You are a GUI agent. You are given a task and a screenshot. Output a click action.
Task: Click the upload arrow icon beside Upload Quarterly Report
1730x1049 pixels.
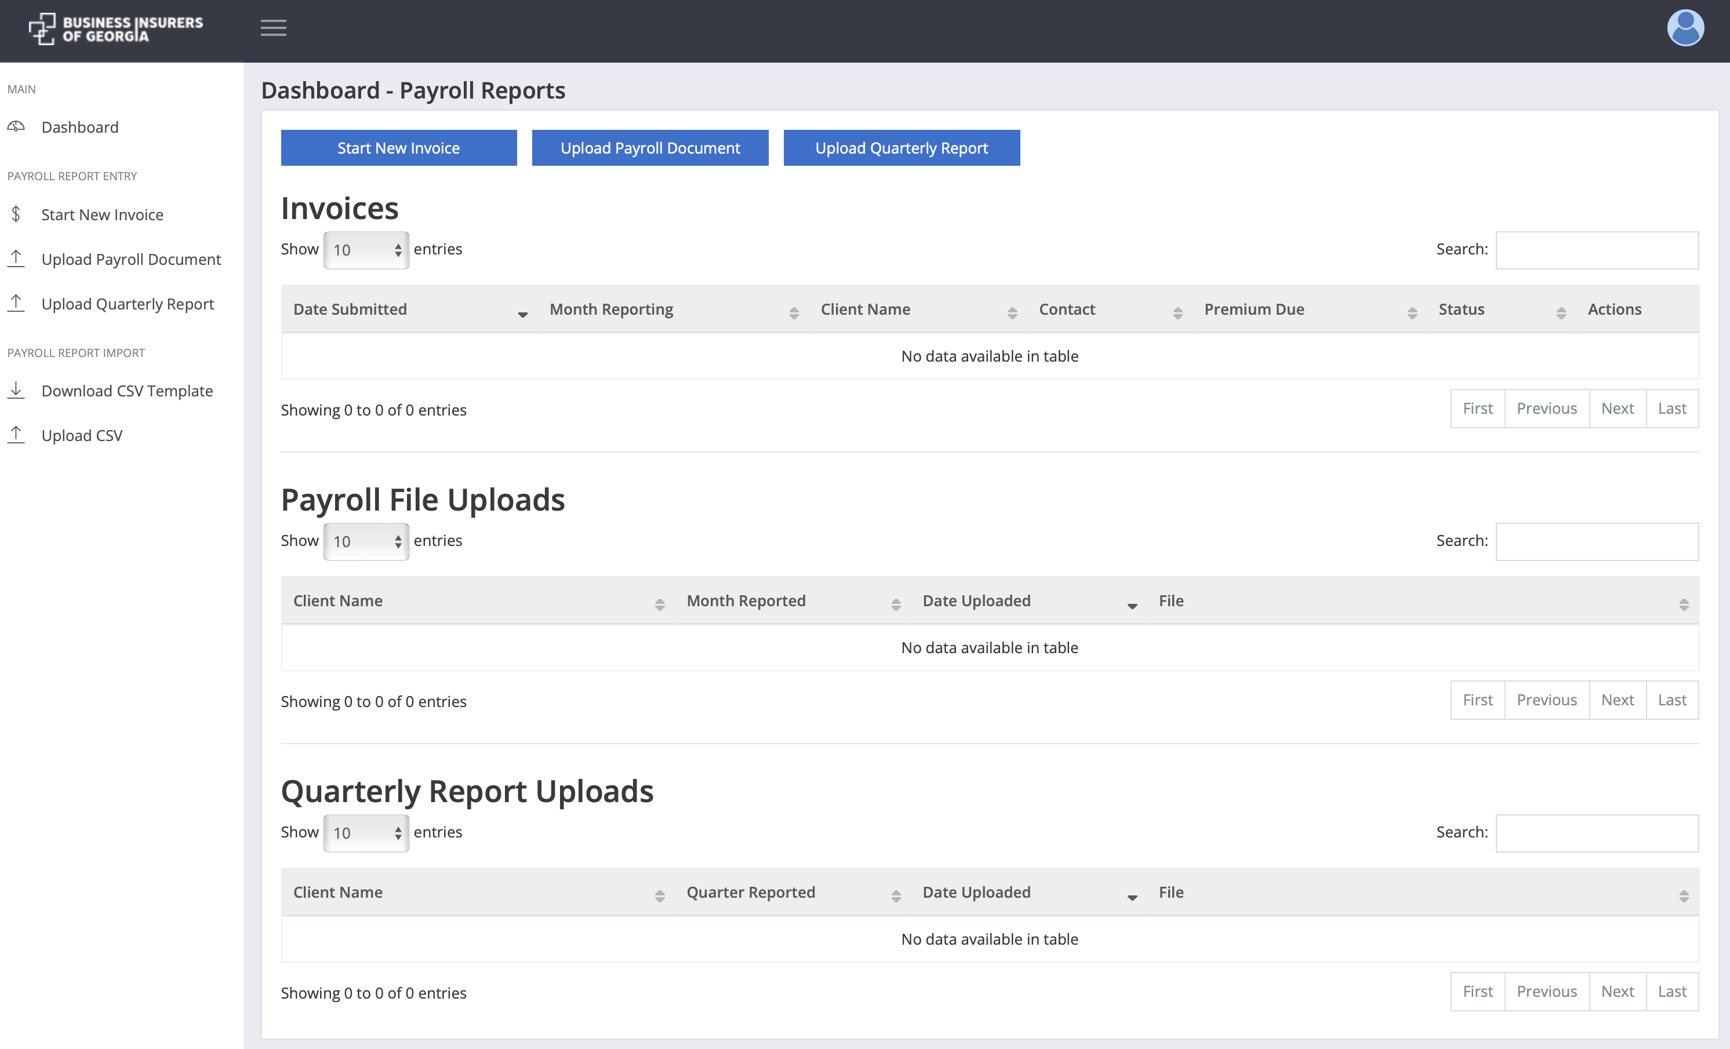[16, 303]
